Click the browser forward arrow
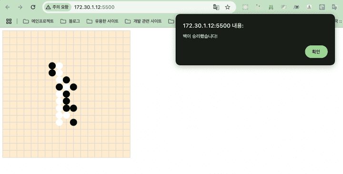Viewport: 343px width, 174px height. [20, 7]
